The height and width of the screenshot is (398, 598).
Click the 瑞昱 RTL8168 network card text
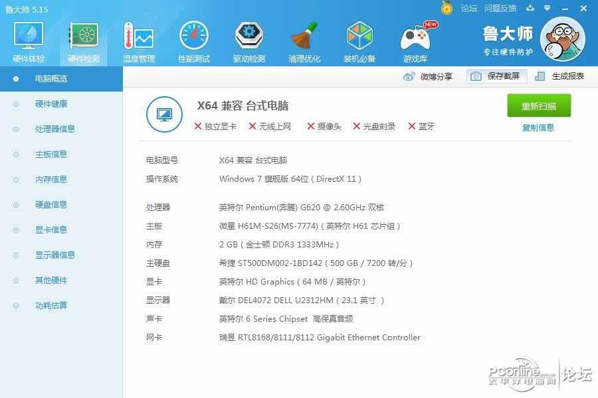[x=320, y=338]
